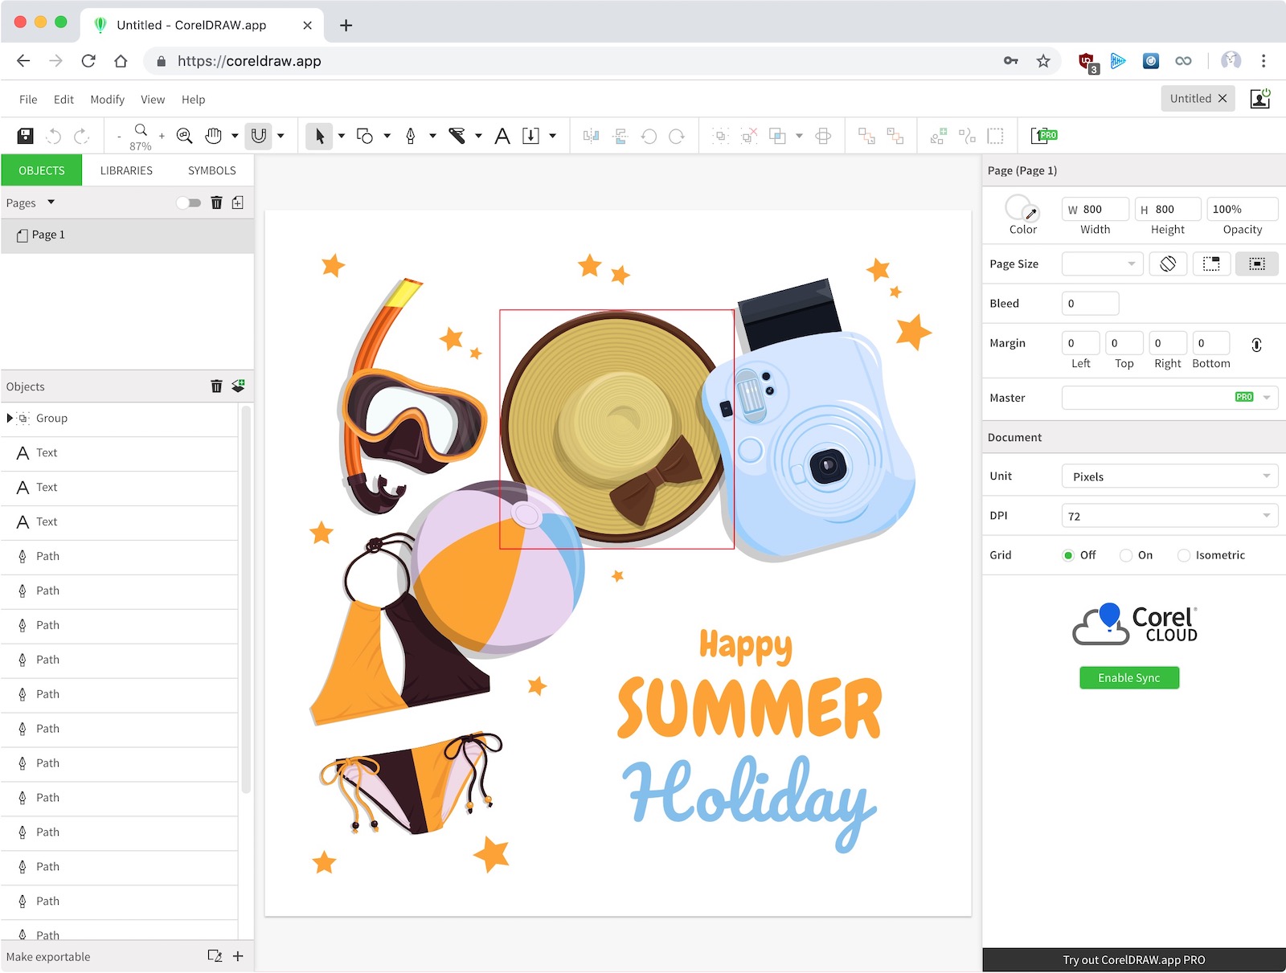Activate the Hand pan tool
The height and width of the screenshot is (973, 1286).
point(213,136)
